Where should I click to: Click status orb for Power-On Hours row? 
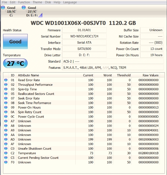click(x=6, y=108)
